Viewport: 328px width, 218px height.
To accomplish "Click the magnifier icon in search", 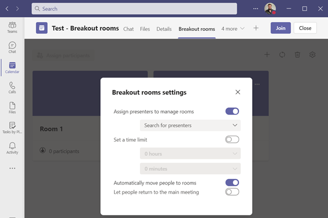I will (x=37, y=9).
